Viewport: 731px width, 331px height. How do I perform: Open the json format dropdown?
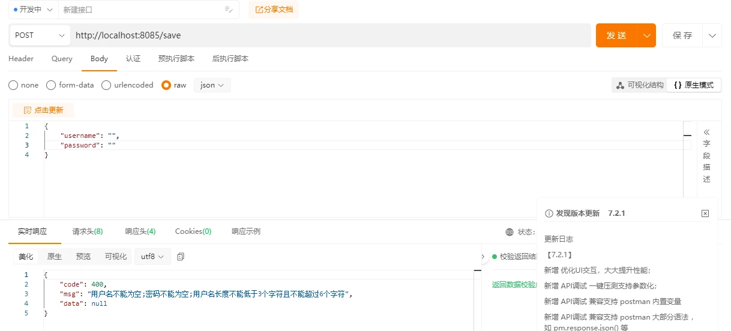212,85
